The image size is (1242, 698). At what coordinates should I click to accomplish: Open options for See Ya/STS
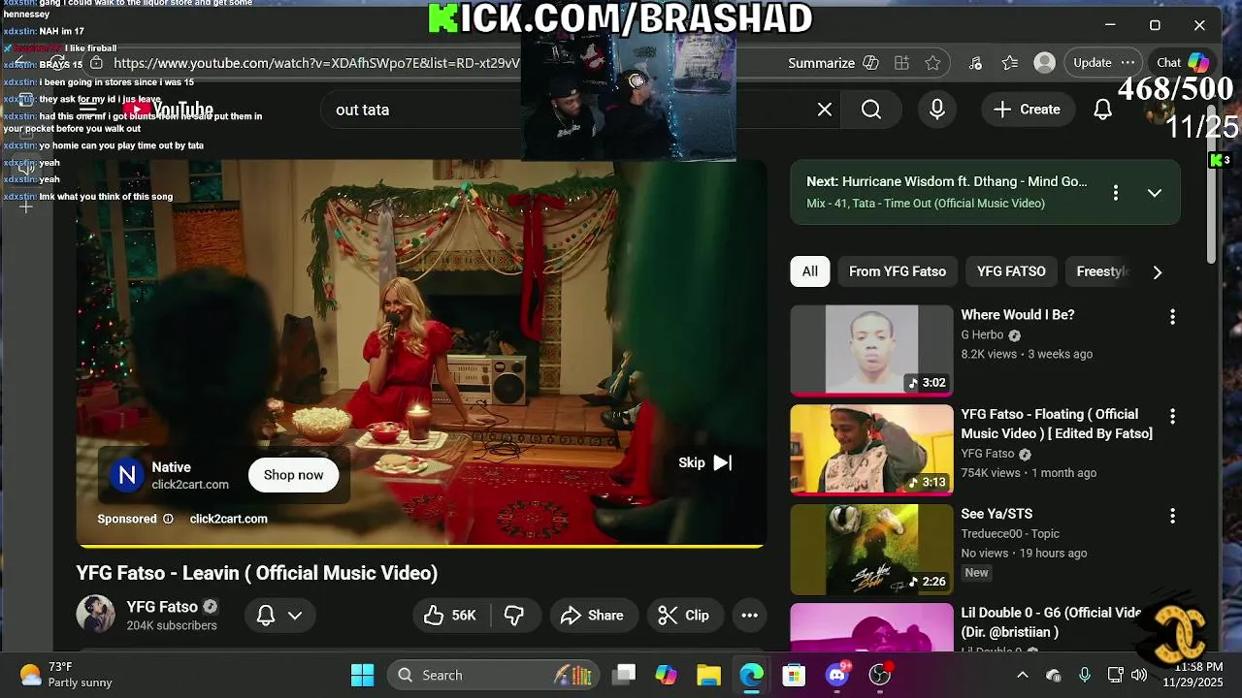coord(1172,516)
